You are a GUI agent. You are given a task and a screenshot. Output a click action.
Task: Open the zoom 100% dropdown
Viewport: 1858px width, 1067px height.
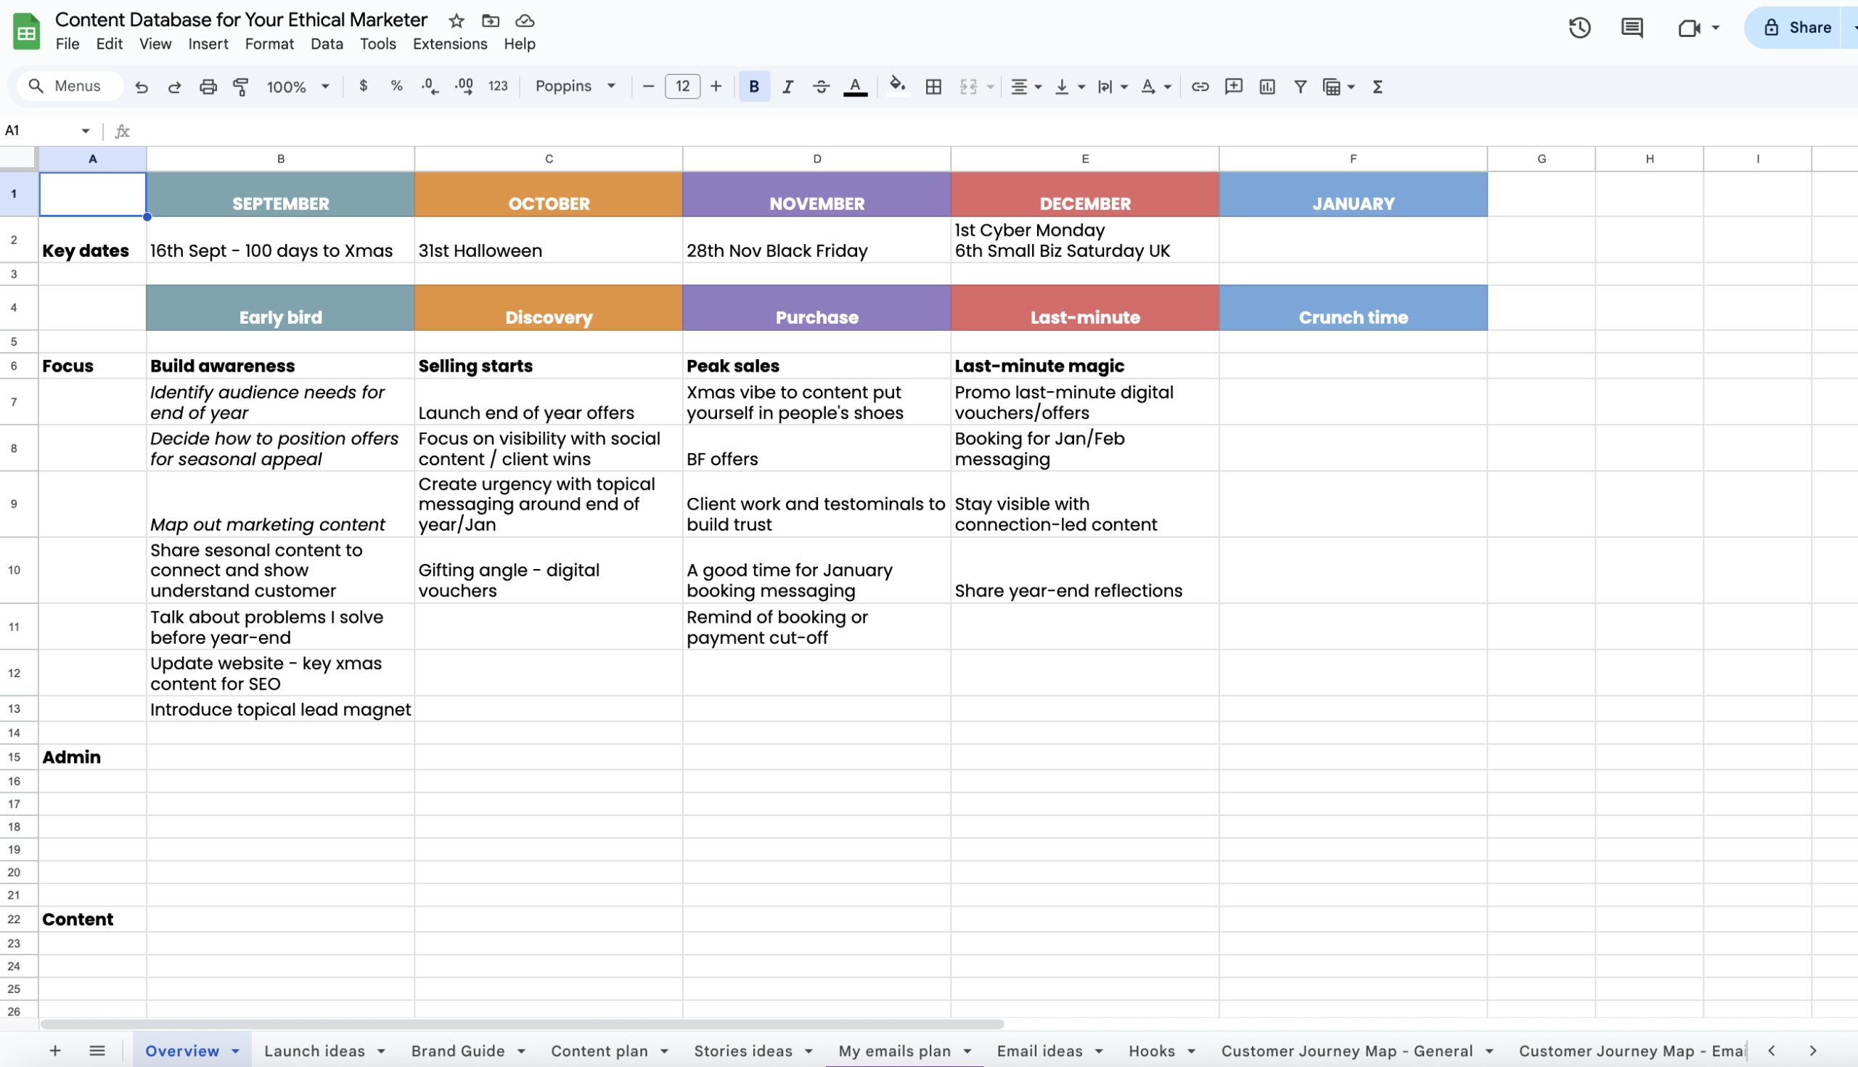tap(298, 87)
